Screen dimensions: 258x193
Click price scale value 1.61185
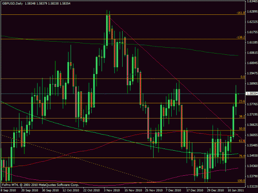coord(252,42)
